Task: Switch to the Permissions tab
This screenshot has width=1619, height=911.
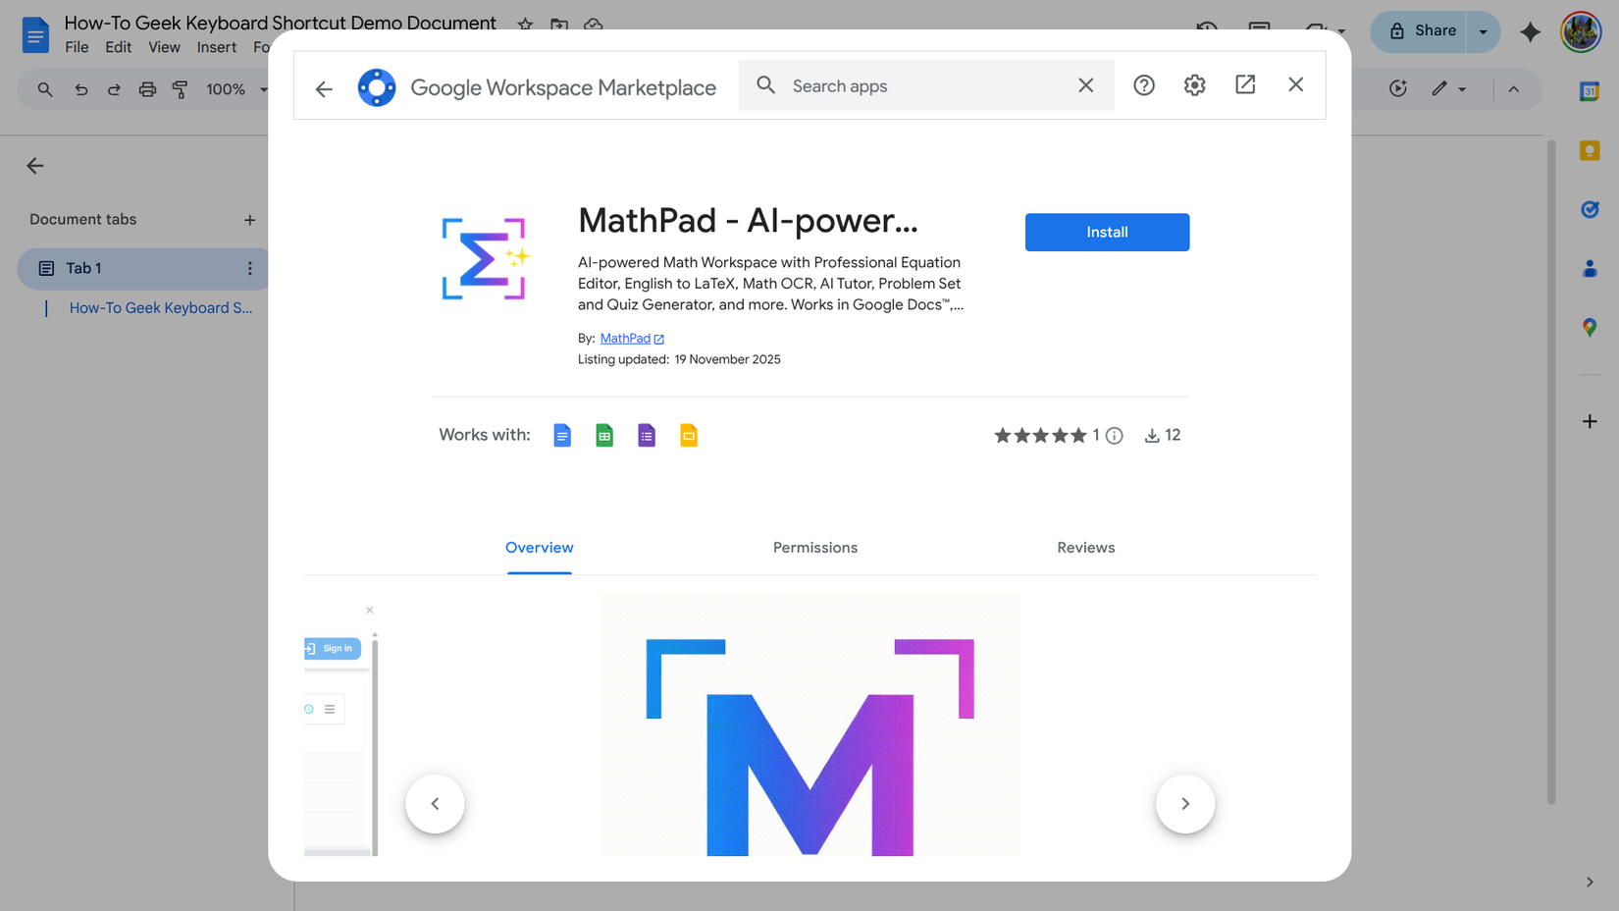Action: tap(814, 548)
